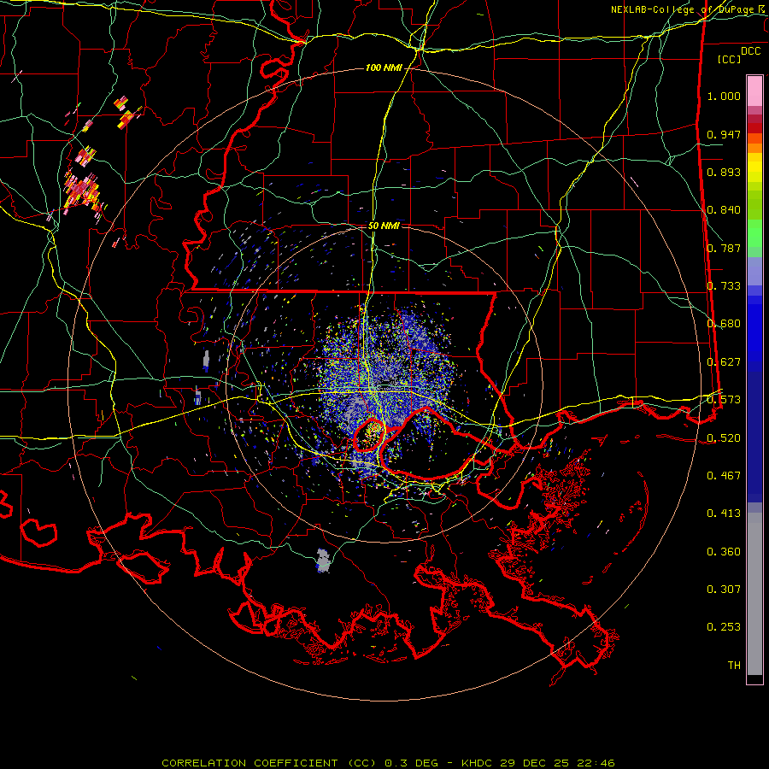Click the 0.467 legend value
The image size is (769, 769).
tap(724, 476)
